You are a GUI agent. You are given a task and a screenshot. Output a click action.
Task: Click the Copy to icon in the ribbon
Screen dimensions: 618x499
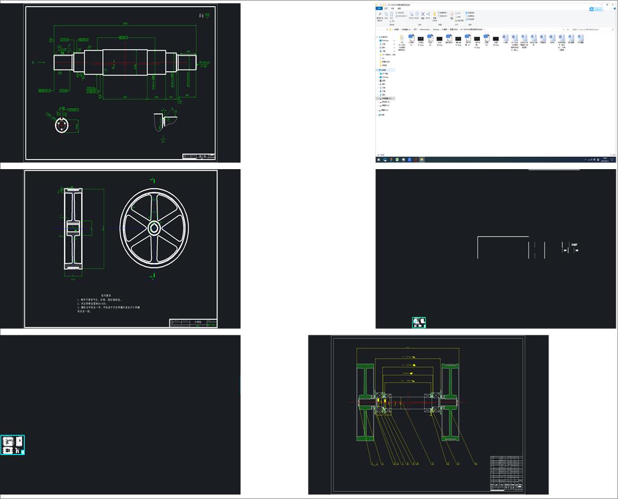[417, 14]
